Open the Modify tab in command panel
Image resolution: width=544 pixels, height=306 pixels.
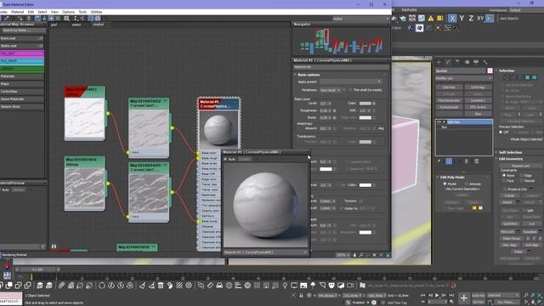[448, 62]
